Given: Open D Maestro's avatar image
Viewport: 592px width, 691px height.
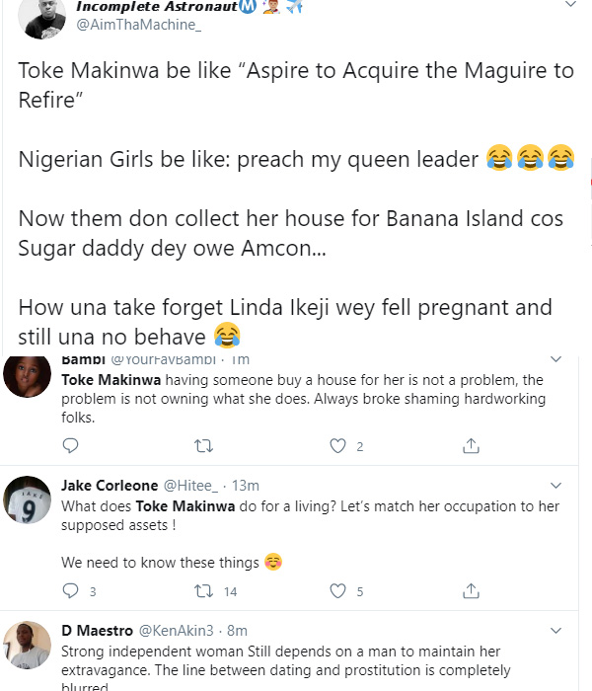Looking at the screenshot, I should pos(28,646).
